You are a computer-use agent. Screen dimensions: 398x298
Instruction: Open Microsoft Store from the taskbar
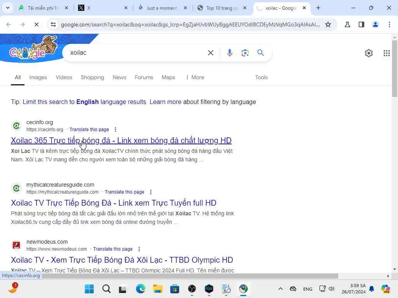point(175,289)
